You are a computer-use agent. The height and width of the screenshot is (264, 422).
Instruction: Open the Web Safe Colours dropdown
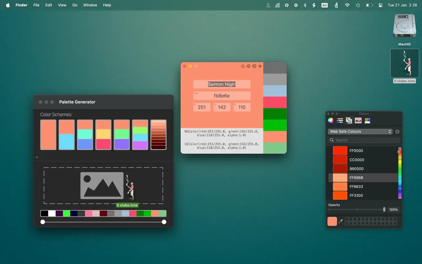pos(360,131)
